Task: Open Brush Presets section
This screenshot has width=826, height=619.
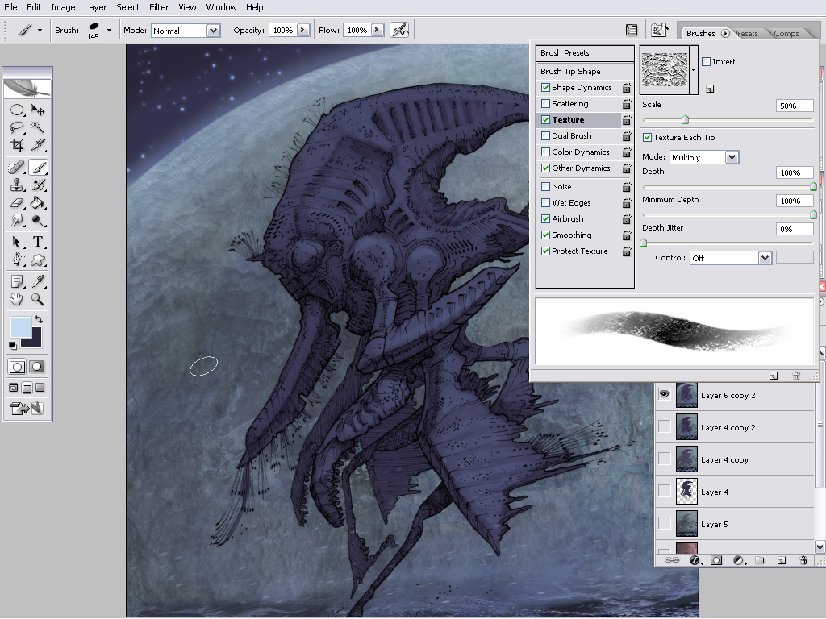Action: pyautogui.click(x=585, y=53)
